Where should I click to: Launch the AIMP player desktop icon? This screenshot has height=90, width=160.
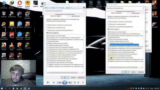click(x=4, y=25)
